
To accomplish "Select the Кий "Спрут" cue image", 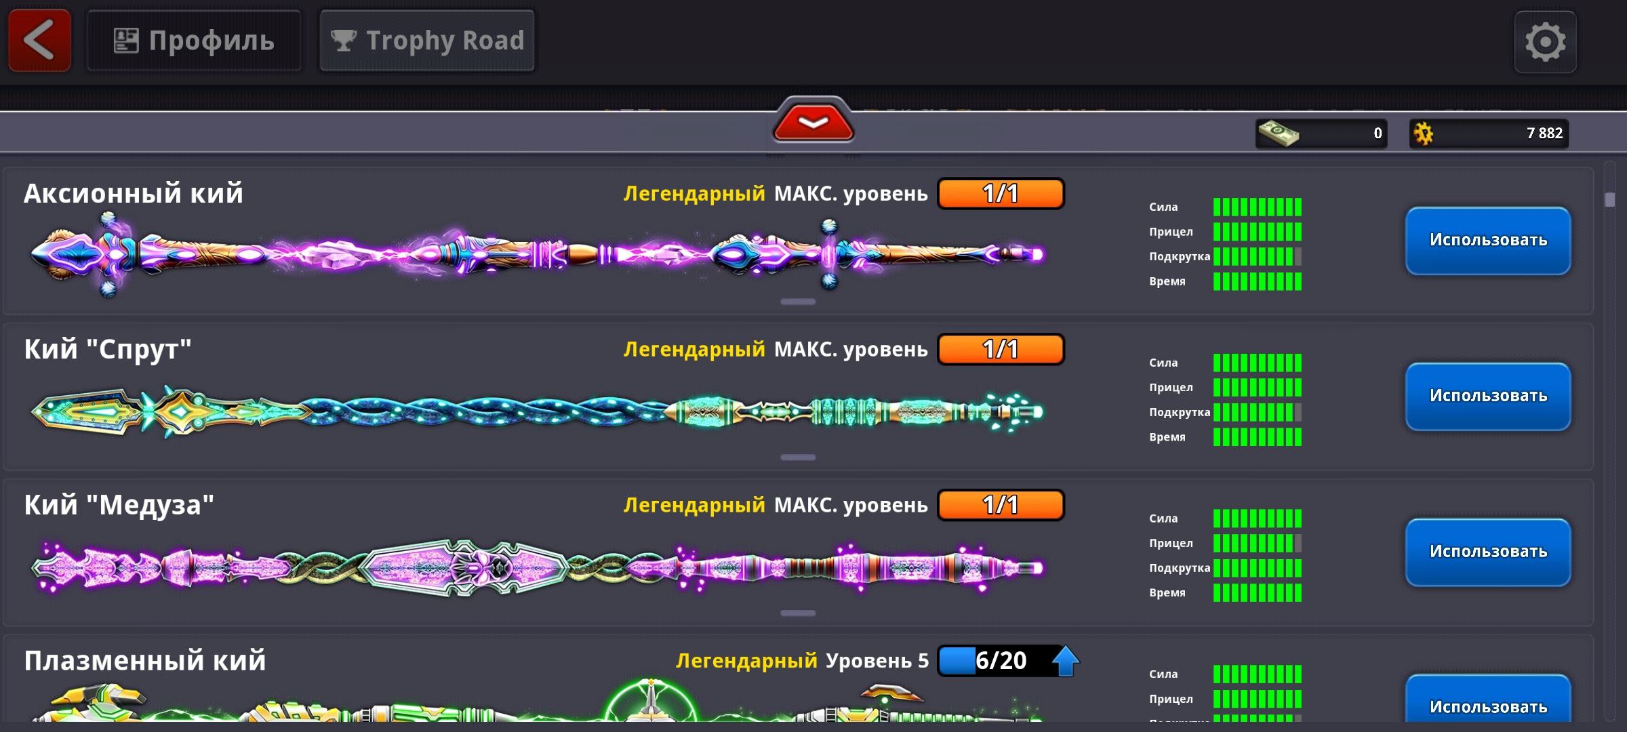I will pyautogui.click(x=537, y=411).
